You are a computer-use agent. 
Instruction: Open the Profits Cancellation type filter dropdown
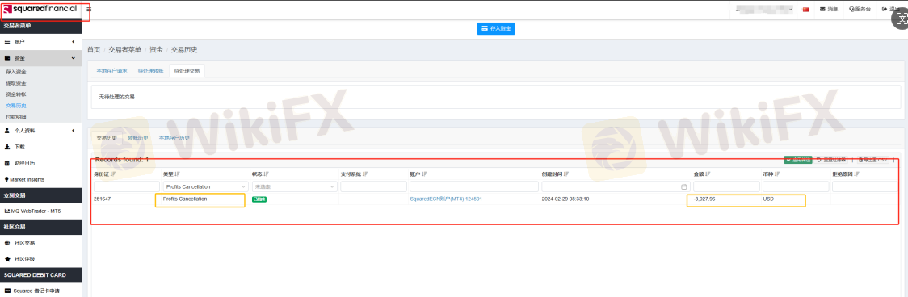click(205, 186)
